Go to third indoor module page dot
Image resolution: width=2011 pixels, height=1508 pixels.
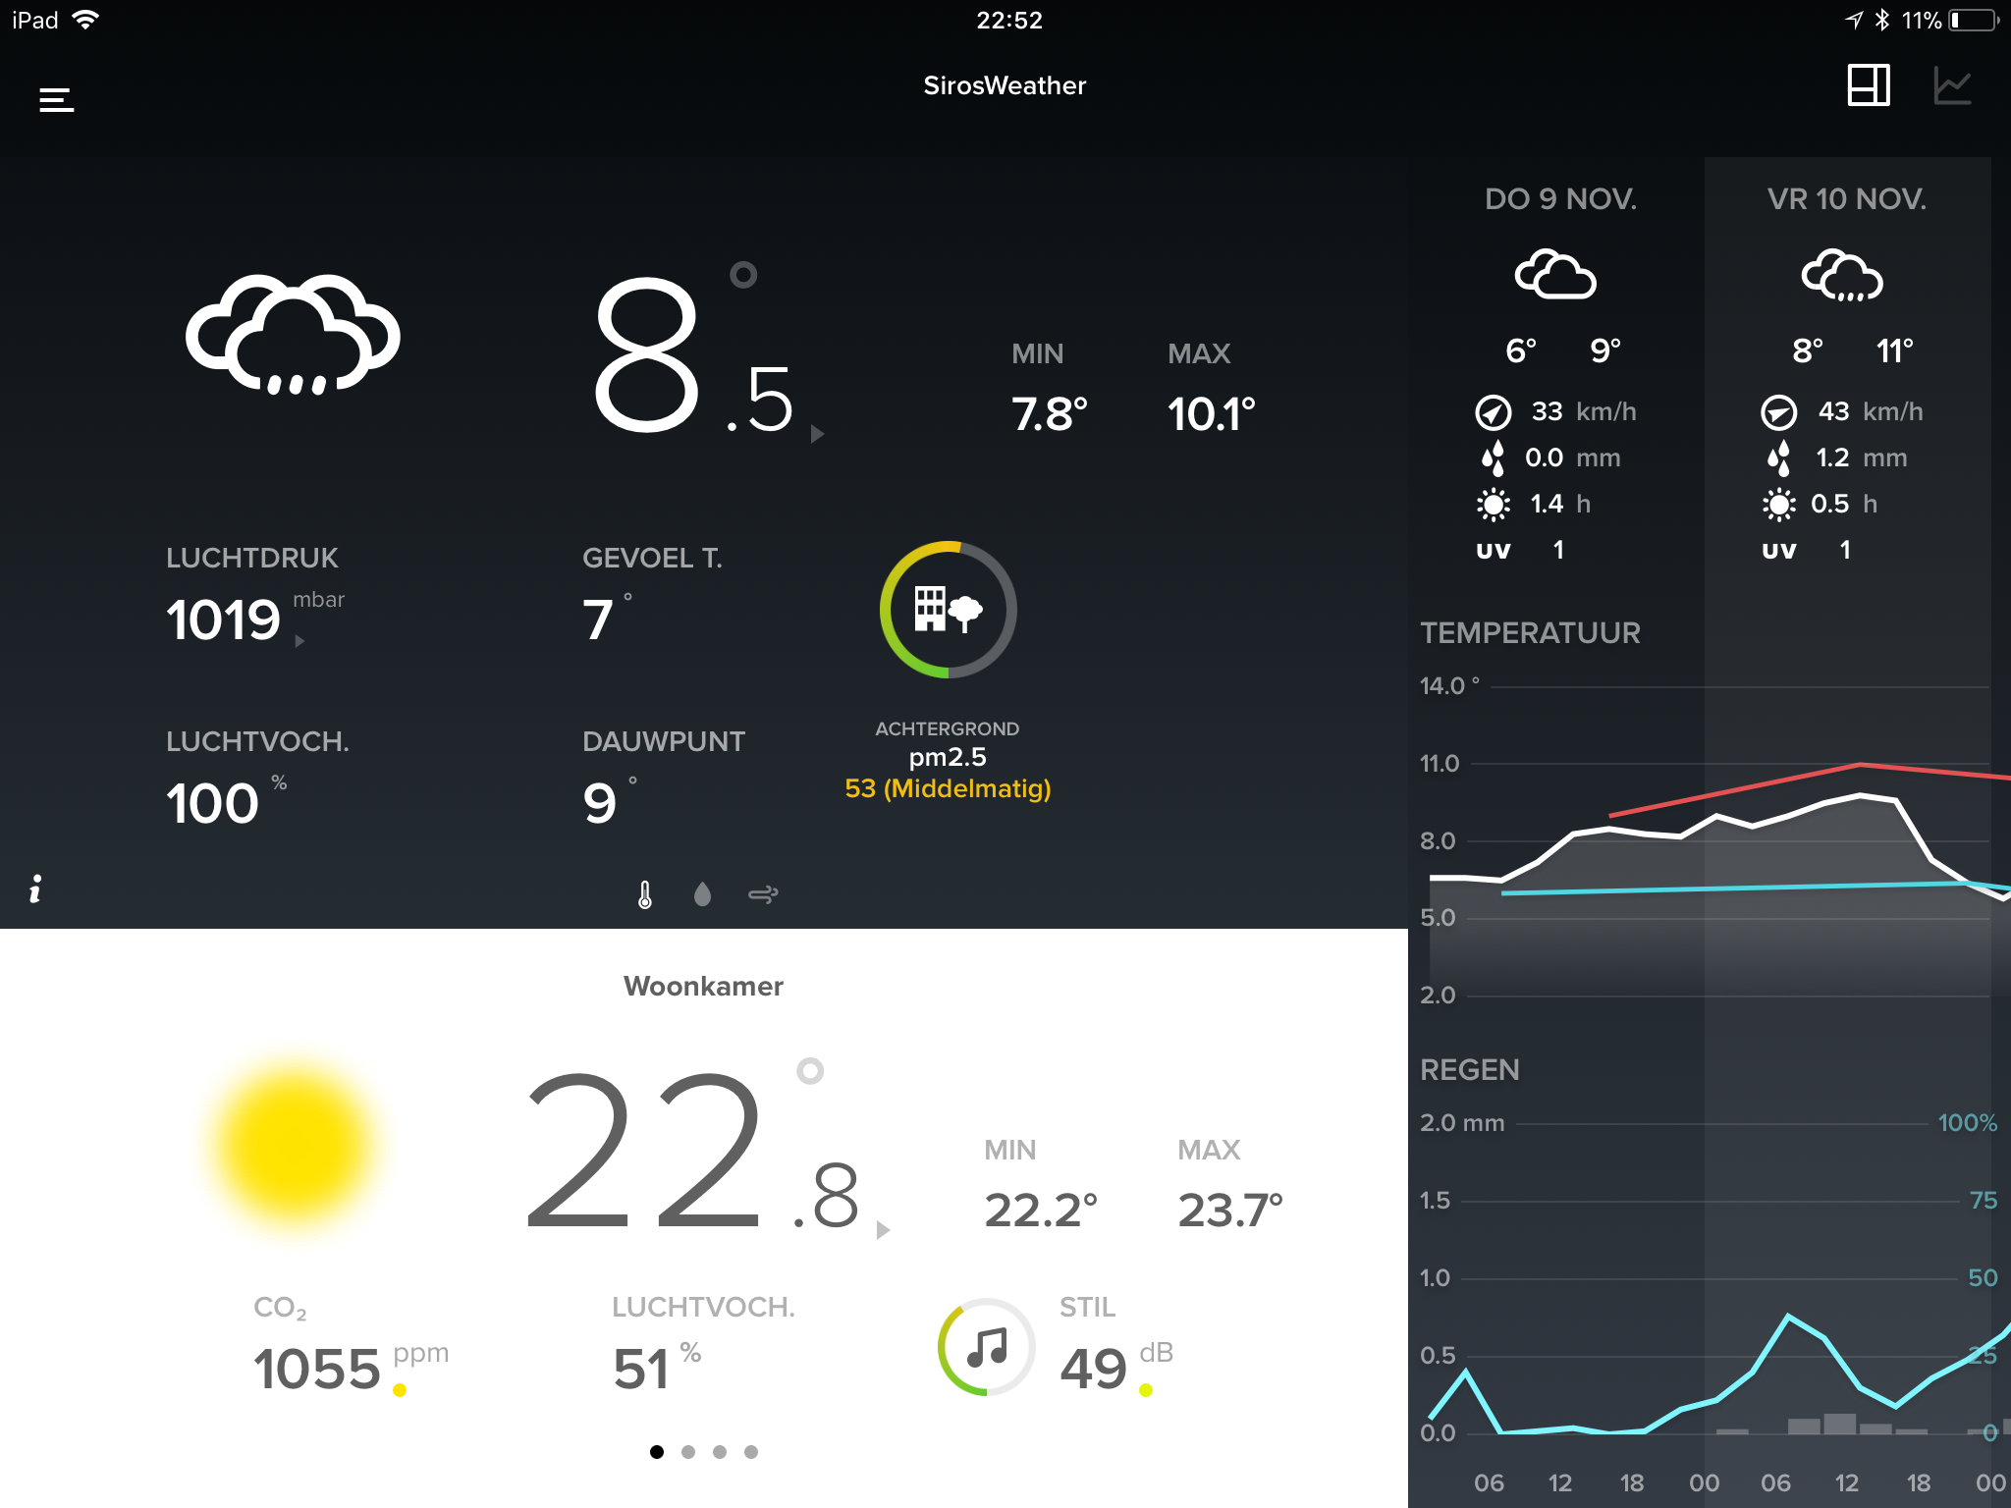pyautogui.click(x=720, y=1452)
